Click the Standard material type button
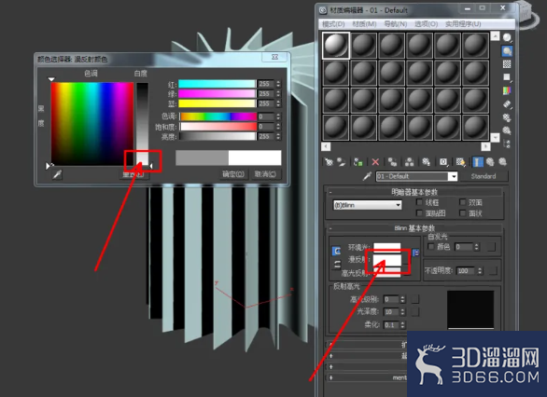This screenshot has width=547, height=397. click(x=484, y=176)
